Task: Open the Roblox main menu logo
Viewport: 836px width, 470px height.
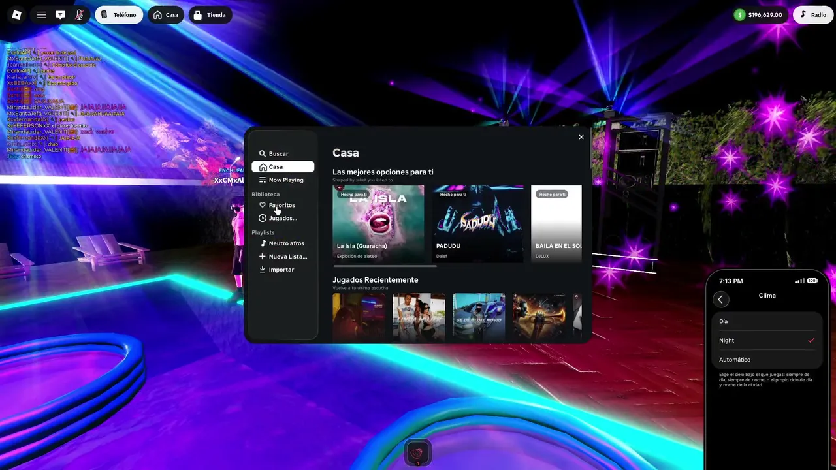Action: pos(17,15)
